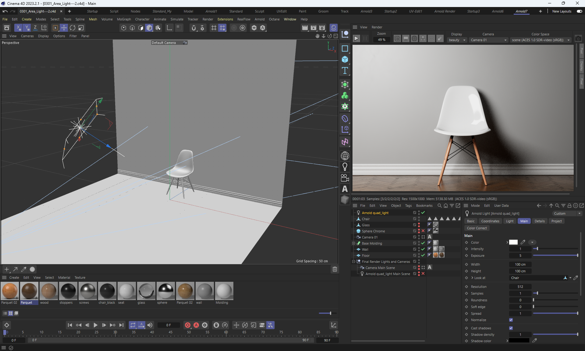585x351 pixels.
Task: Expand the Base Molding tree item
Action: click(x=353, y=243)
